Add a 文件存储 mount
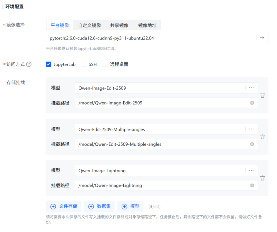The width and height of the screenshot is (277, 232). [x=64, y=206]
